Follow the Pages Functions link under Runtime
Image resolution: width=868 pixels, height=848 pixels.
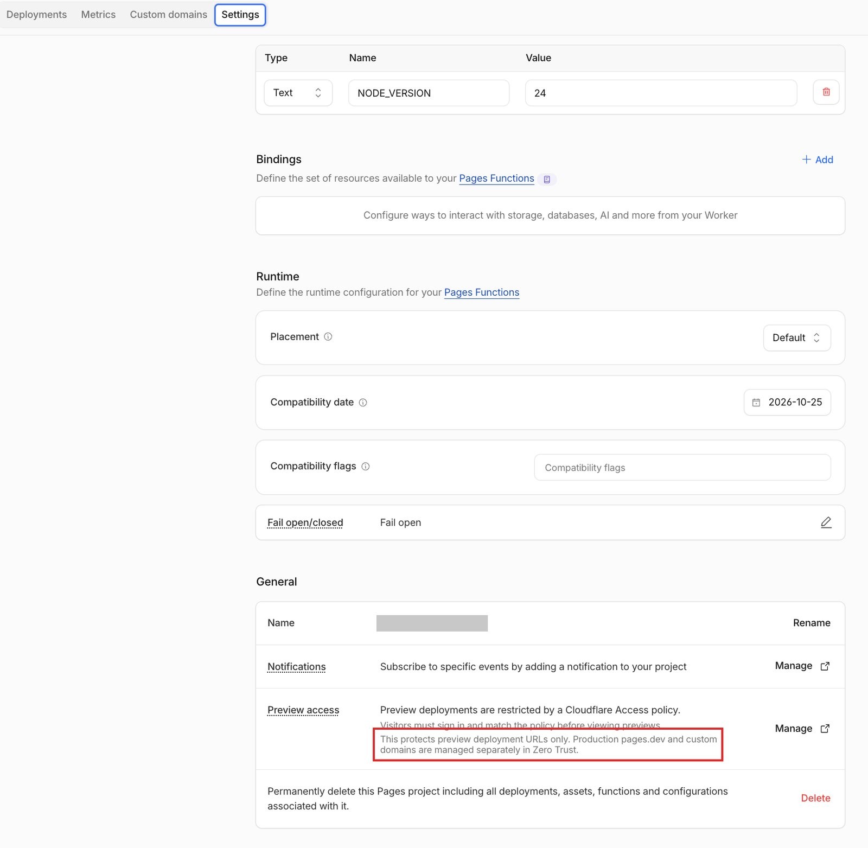(482, 292)
